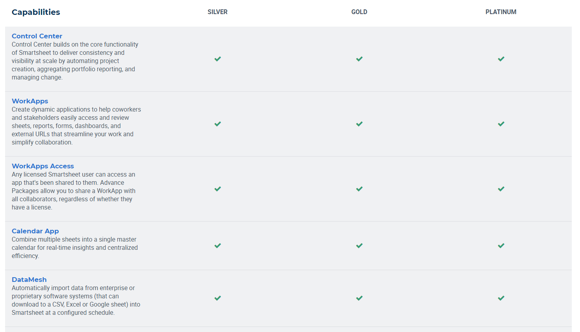Click the Gold checkmark for Calendar App
The height and width of the screenshot is (332, 580).
tap(359, 246)
